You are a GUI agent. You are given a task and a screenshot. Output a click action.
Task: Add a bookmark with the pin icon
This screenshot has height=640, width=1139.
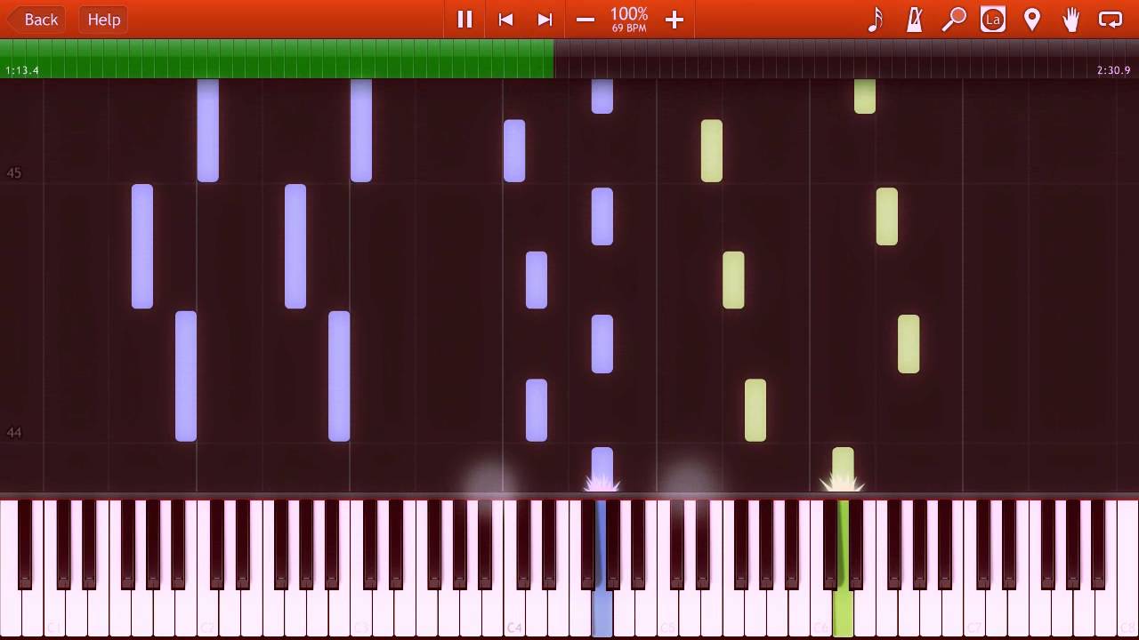point(1032,20)
